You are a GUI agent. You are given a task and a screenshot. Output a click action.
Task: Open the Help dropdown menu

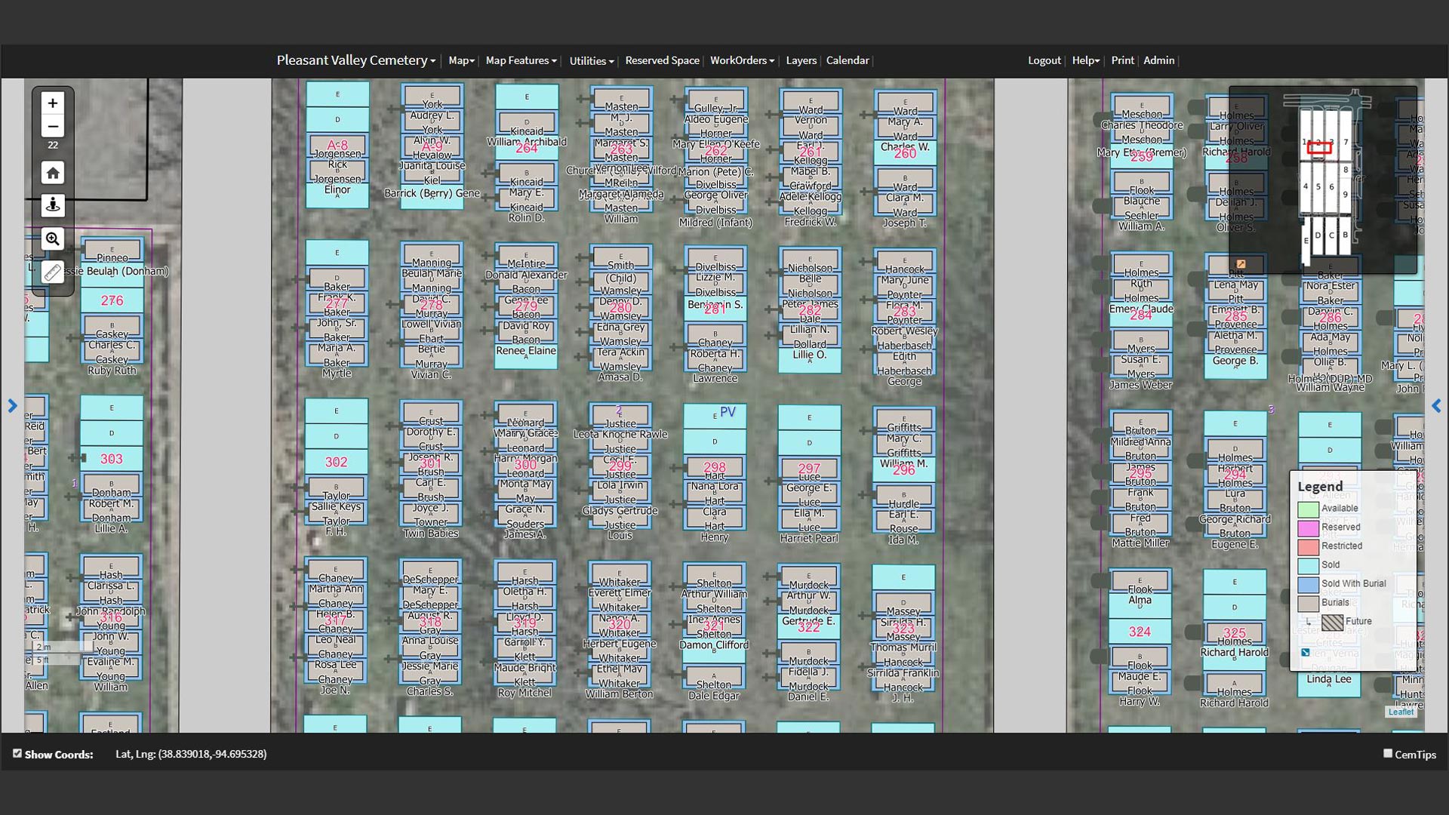(x=1086, y=60)
